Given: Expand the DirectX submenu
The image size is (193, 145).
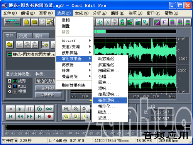Looking at the screenshot, I should tap(74, 41).
